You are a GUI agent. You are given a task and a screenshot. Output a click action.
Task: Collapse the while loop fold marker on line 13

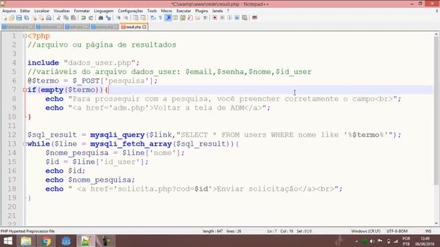[x=25, y=144]
